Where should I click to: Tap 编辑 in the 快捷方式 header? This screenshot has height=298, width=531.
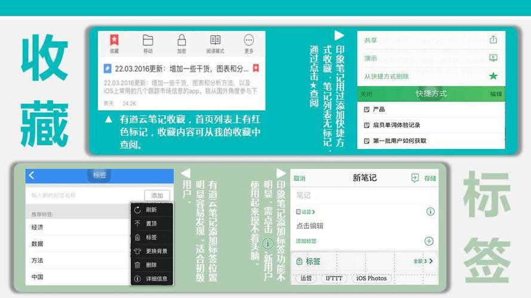point(496,94)
